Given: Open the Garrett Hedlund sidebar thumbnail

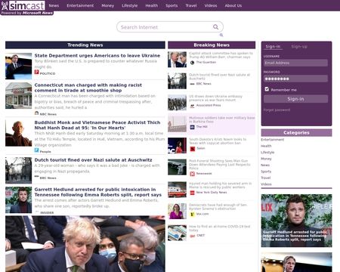Looking at the screenshot, I should 296,221.
